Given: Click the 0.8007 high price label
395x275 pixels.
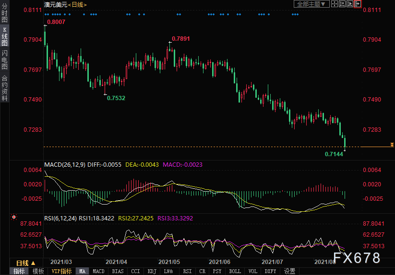Looking at the screenshot, I should point(56,22).
